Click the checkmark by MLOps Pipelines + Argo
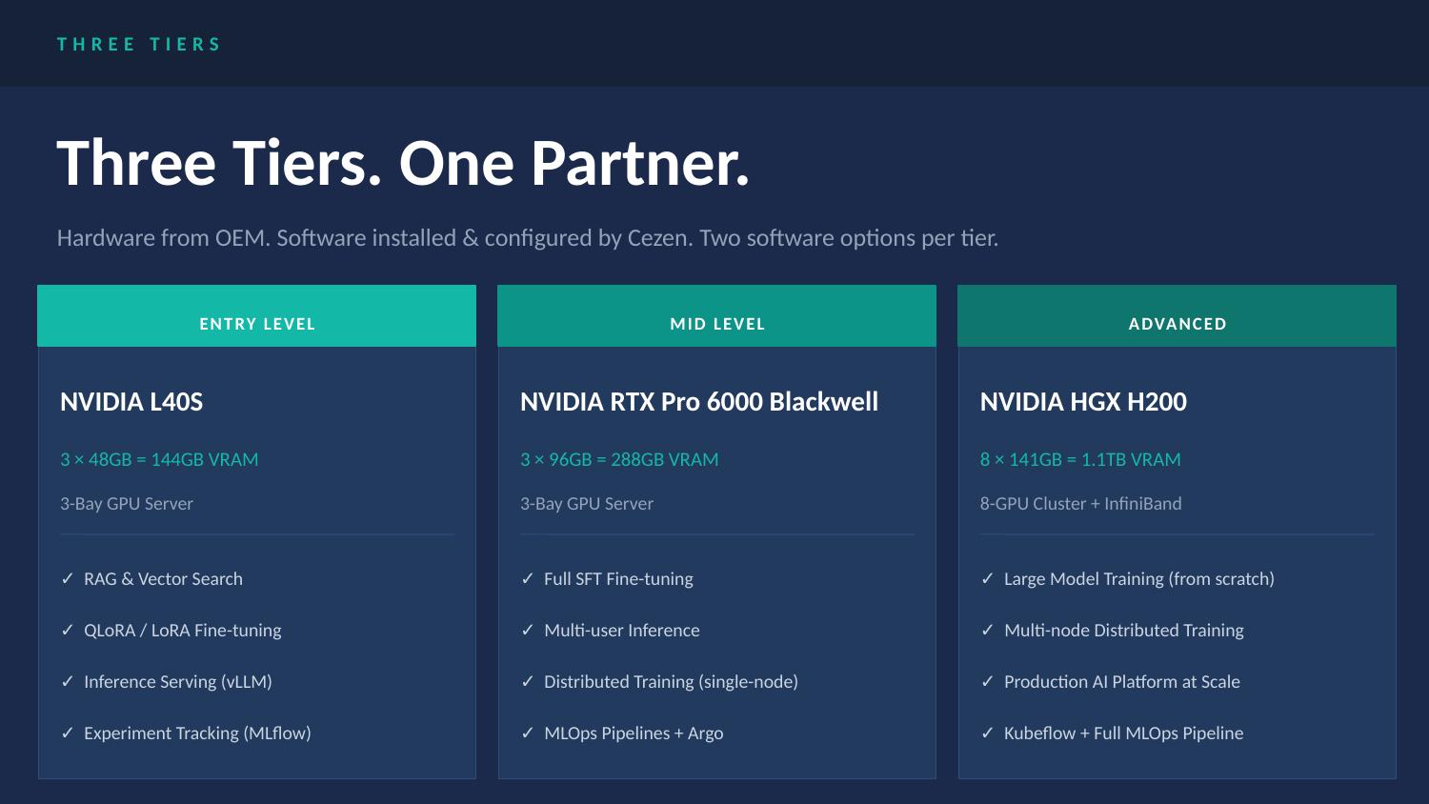Screen dimensions: 1429x804 tap(527, 733)
